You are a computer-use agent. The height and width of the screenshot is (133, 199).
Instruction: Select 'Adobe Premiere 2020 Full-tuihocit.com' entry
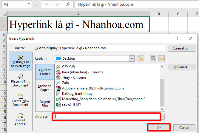point(93,88)
